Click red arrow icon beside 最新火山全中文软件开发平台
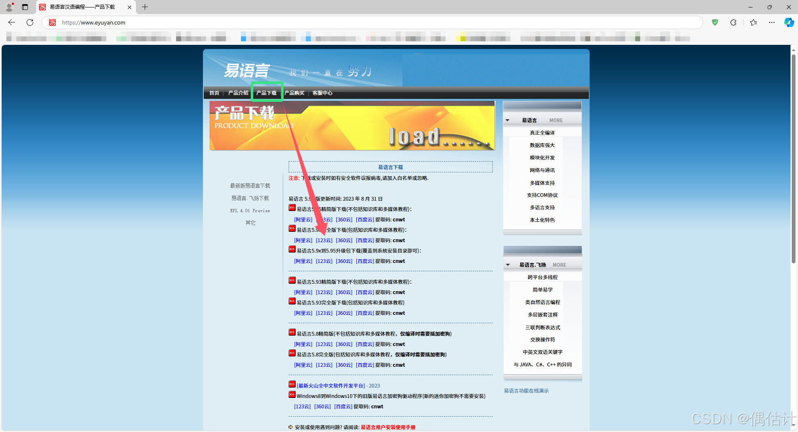This screenshot has width=798, height=432. click(292, 384)
